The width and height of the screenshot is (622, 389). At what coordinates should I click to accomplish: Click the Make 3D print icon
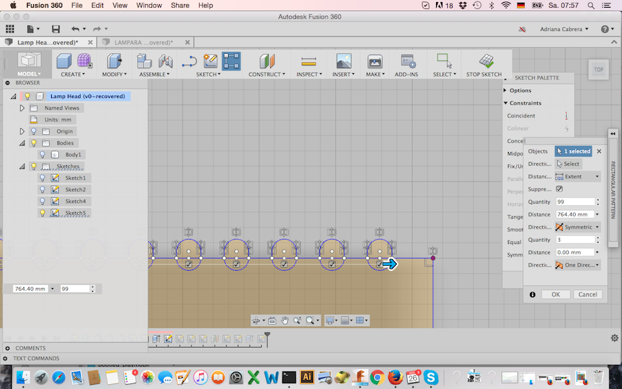pyautogui.click(x=375, y=61)
